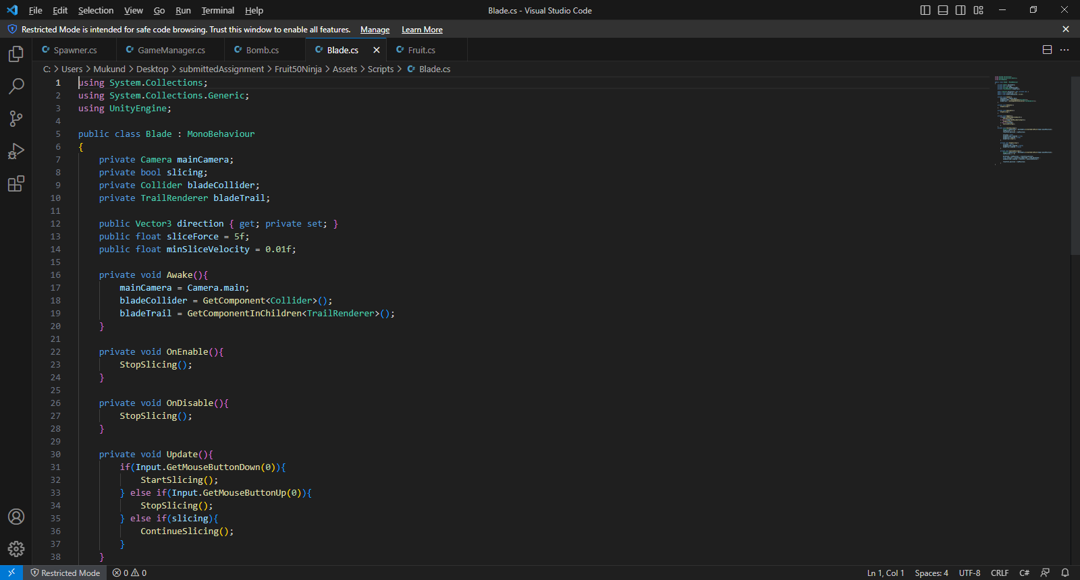The image size is (1080, 580).
Task: Toggle the secondary side bar layout icon
Action: [961, 10]
